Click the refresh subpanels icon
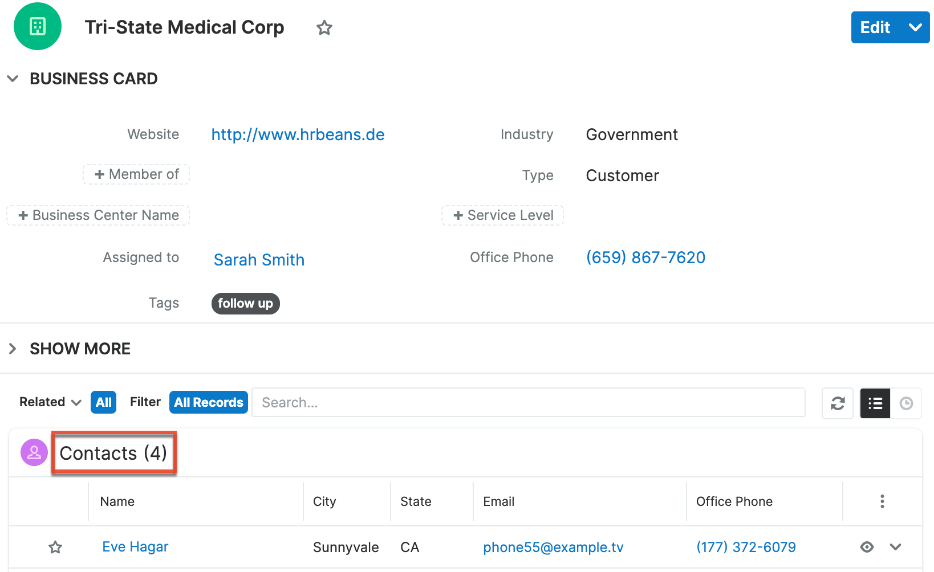Viewport: 934px width, 572px height. tap(837, 403)
